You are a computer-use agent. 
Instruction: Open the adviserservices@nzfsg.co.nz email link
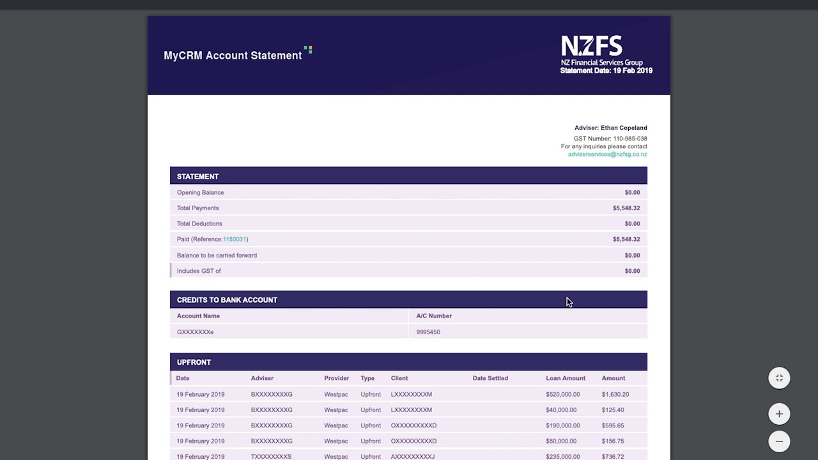[x=607, y=154]
